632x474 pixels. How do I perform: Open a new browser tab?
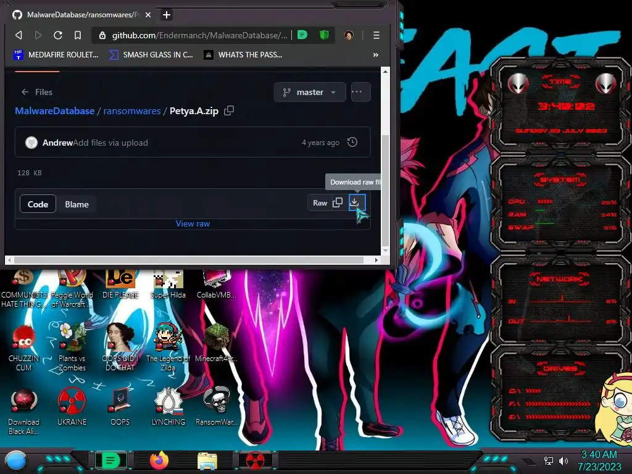[167, 15]
